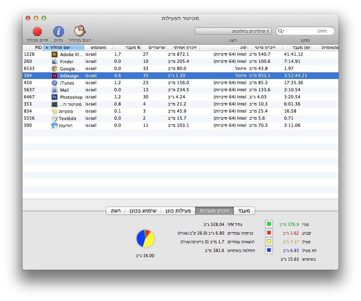Screen dimensions: 361x301
Task: Click the search magnifier icon in filter field
Action: [x=281, y=31]
